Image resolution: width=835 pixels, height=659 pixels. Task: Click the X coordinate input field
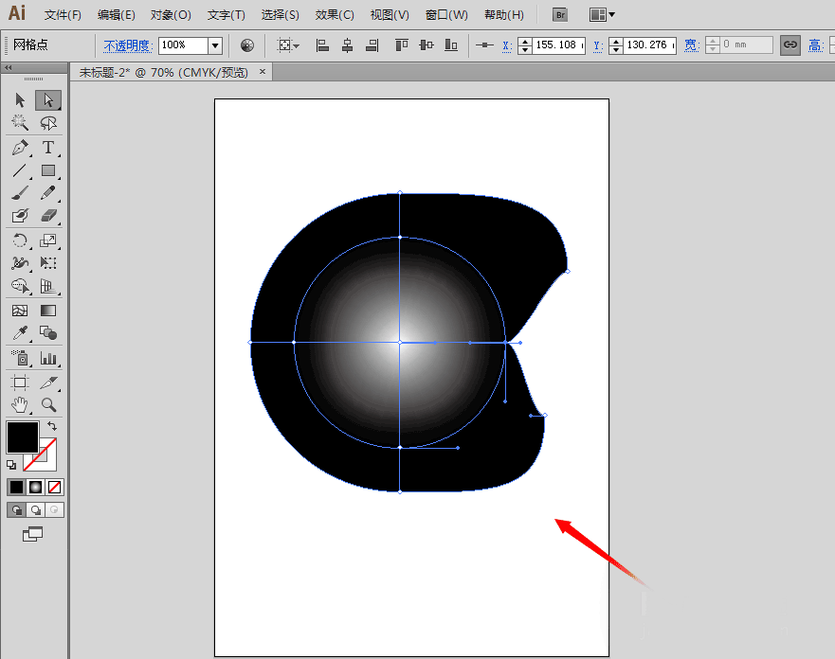558,45
